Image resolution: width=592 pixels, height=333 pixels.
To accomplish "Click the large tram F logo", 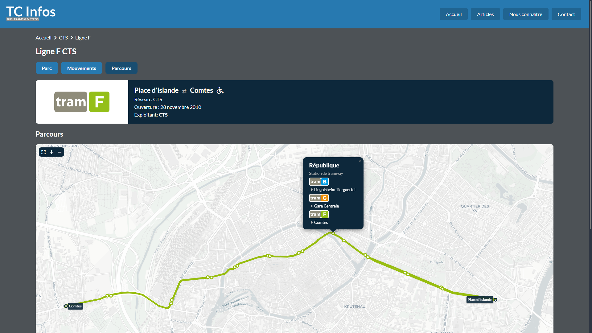I will 82,102.
